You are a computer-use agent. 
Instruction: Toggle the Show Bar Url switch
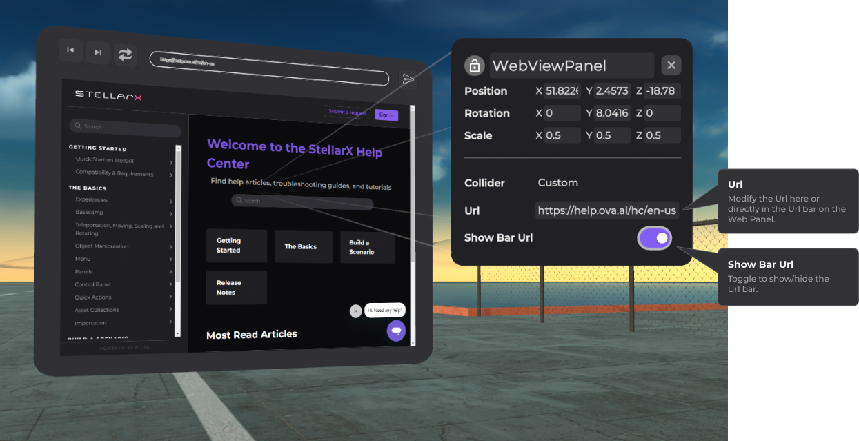click(x=655, y=238)
